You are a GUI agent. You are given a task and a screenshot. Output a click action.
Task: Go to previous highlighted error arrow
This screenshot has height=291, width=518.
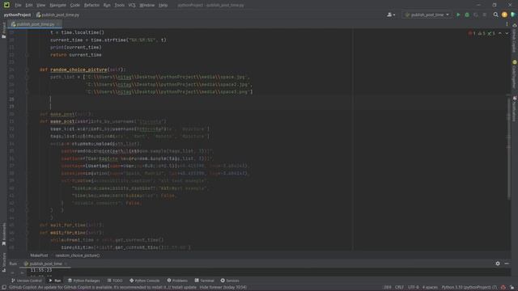coord(500,33)
